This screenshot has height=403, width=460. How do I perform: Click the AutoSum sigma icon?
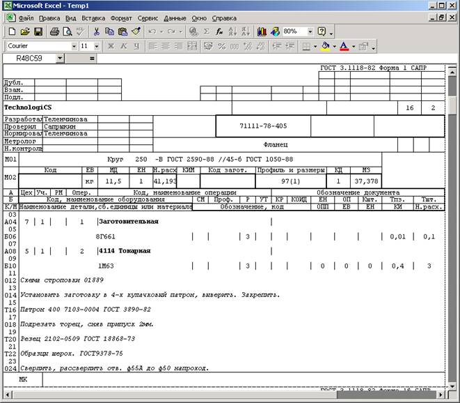point(206,31)
